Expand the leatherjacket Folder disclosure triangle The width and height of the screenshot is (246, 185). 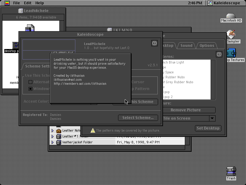coord(53,142)
